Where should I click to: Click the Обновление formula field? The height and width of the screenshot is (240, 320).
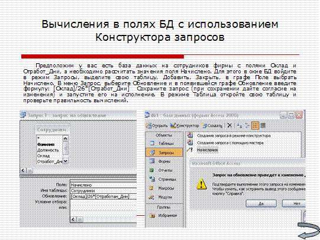[x=104, y=197]
